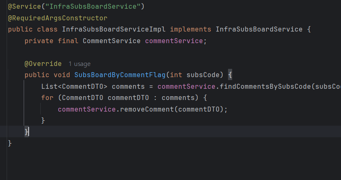Click the commentDTO loop variable in the for header
This screenshot has width=341, height=180.
tap(128, 98)
